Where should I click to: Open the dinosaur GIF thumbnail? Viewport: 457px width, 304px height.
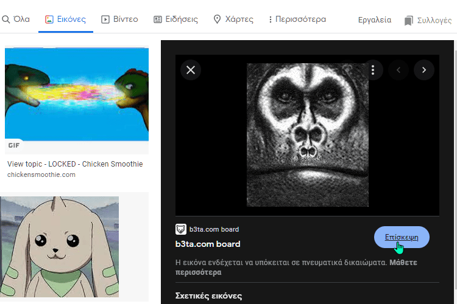[77, 95]
